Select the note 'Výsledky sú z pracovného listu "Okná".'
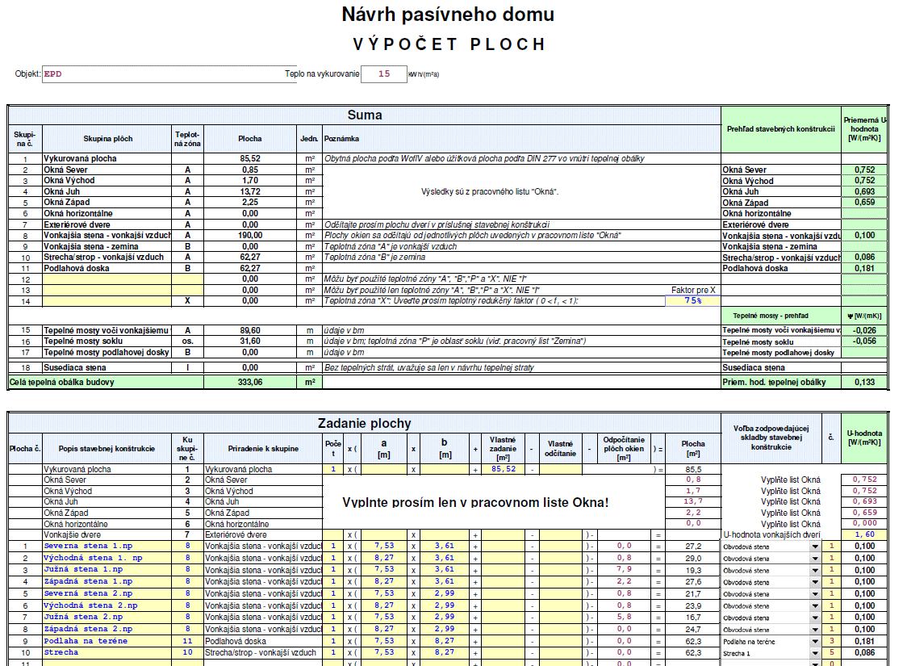The image size is (907, 666). (490, 191)
